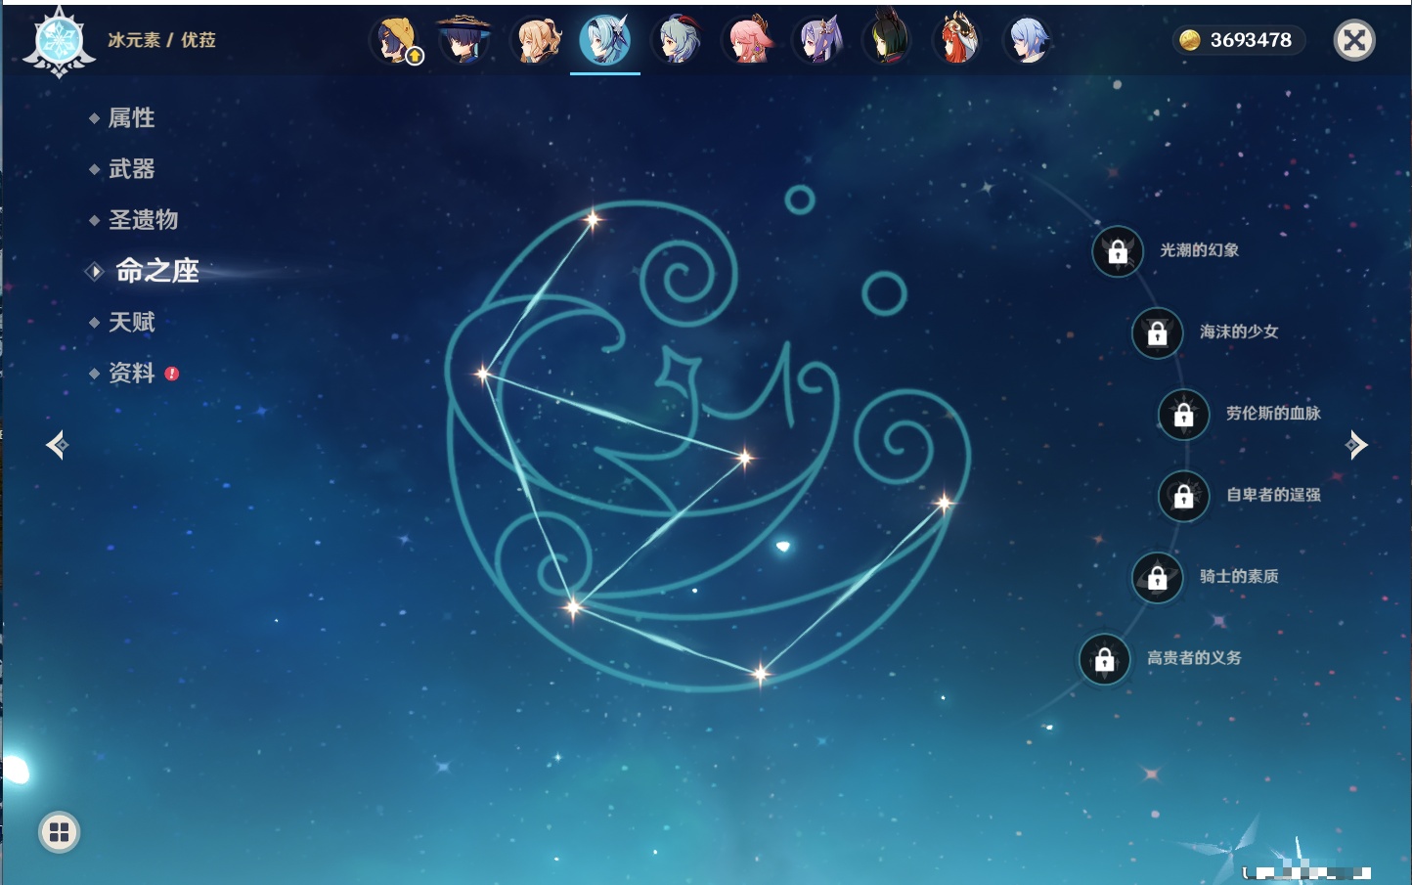Click the lock icon for 高贵者的义务
The height and width of the screenshot is (885, 1412).
tap(1105, 659)
